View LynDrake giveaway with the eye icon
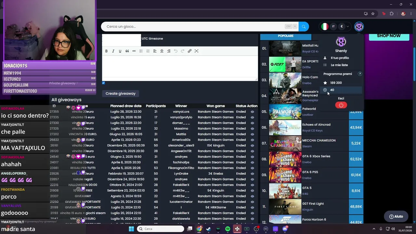 pos(252,174)
